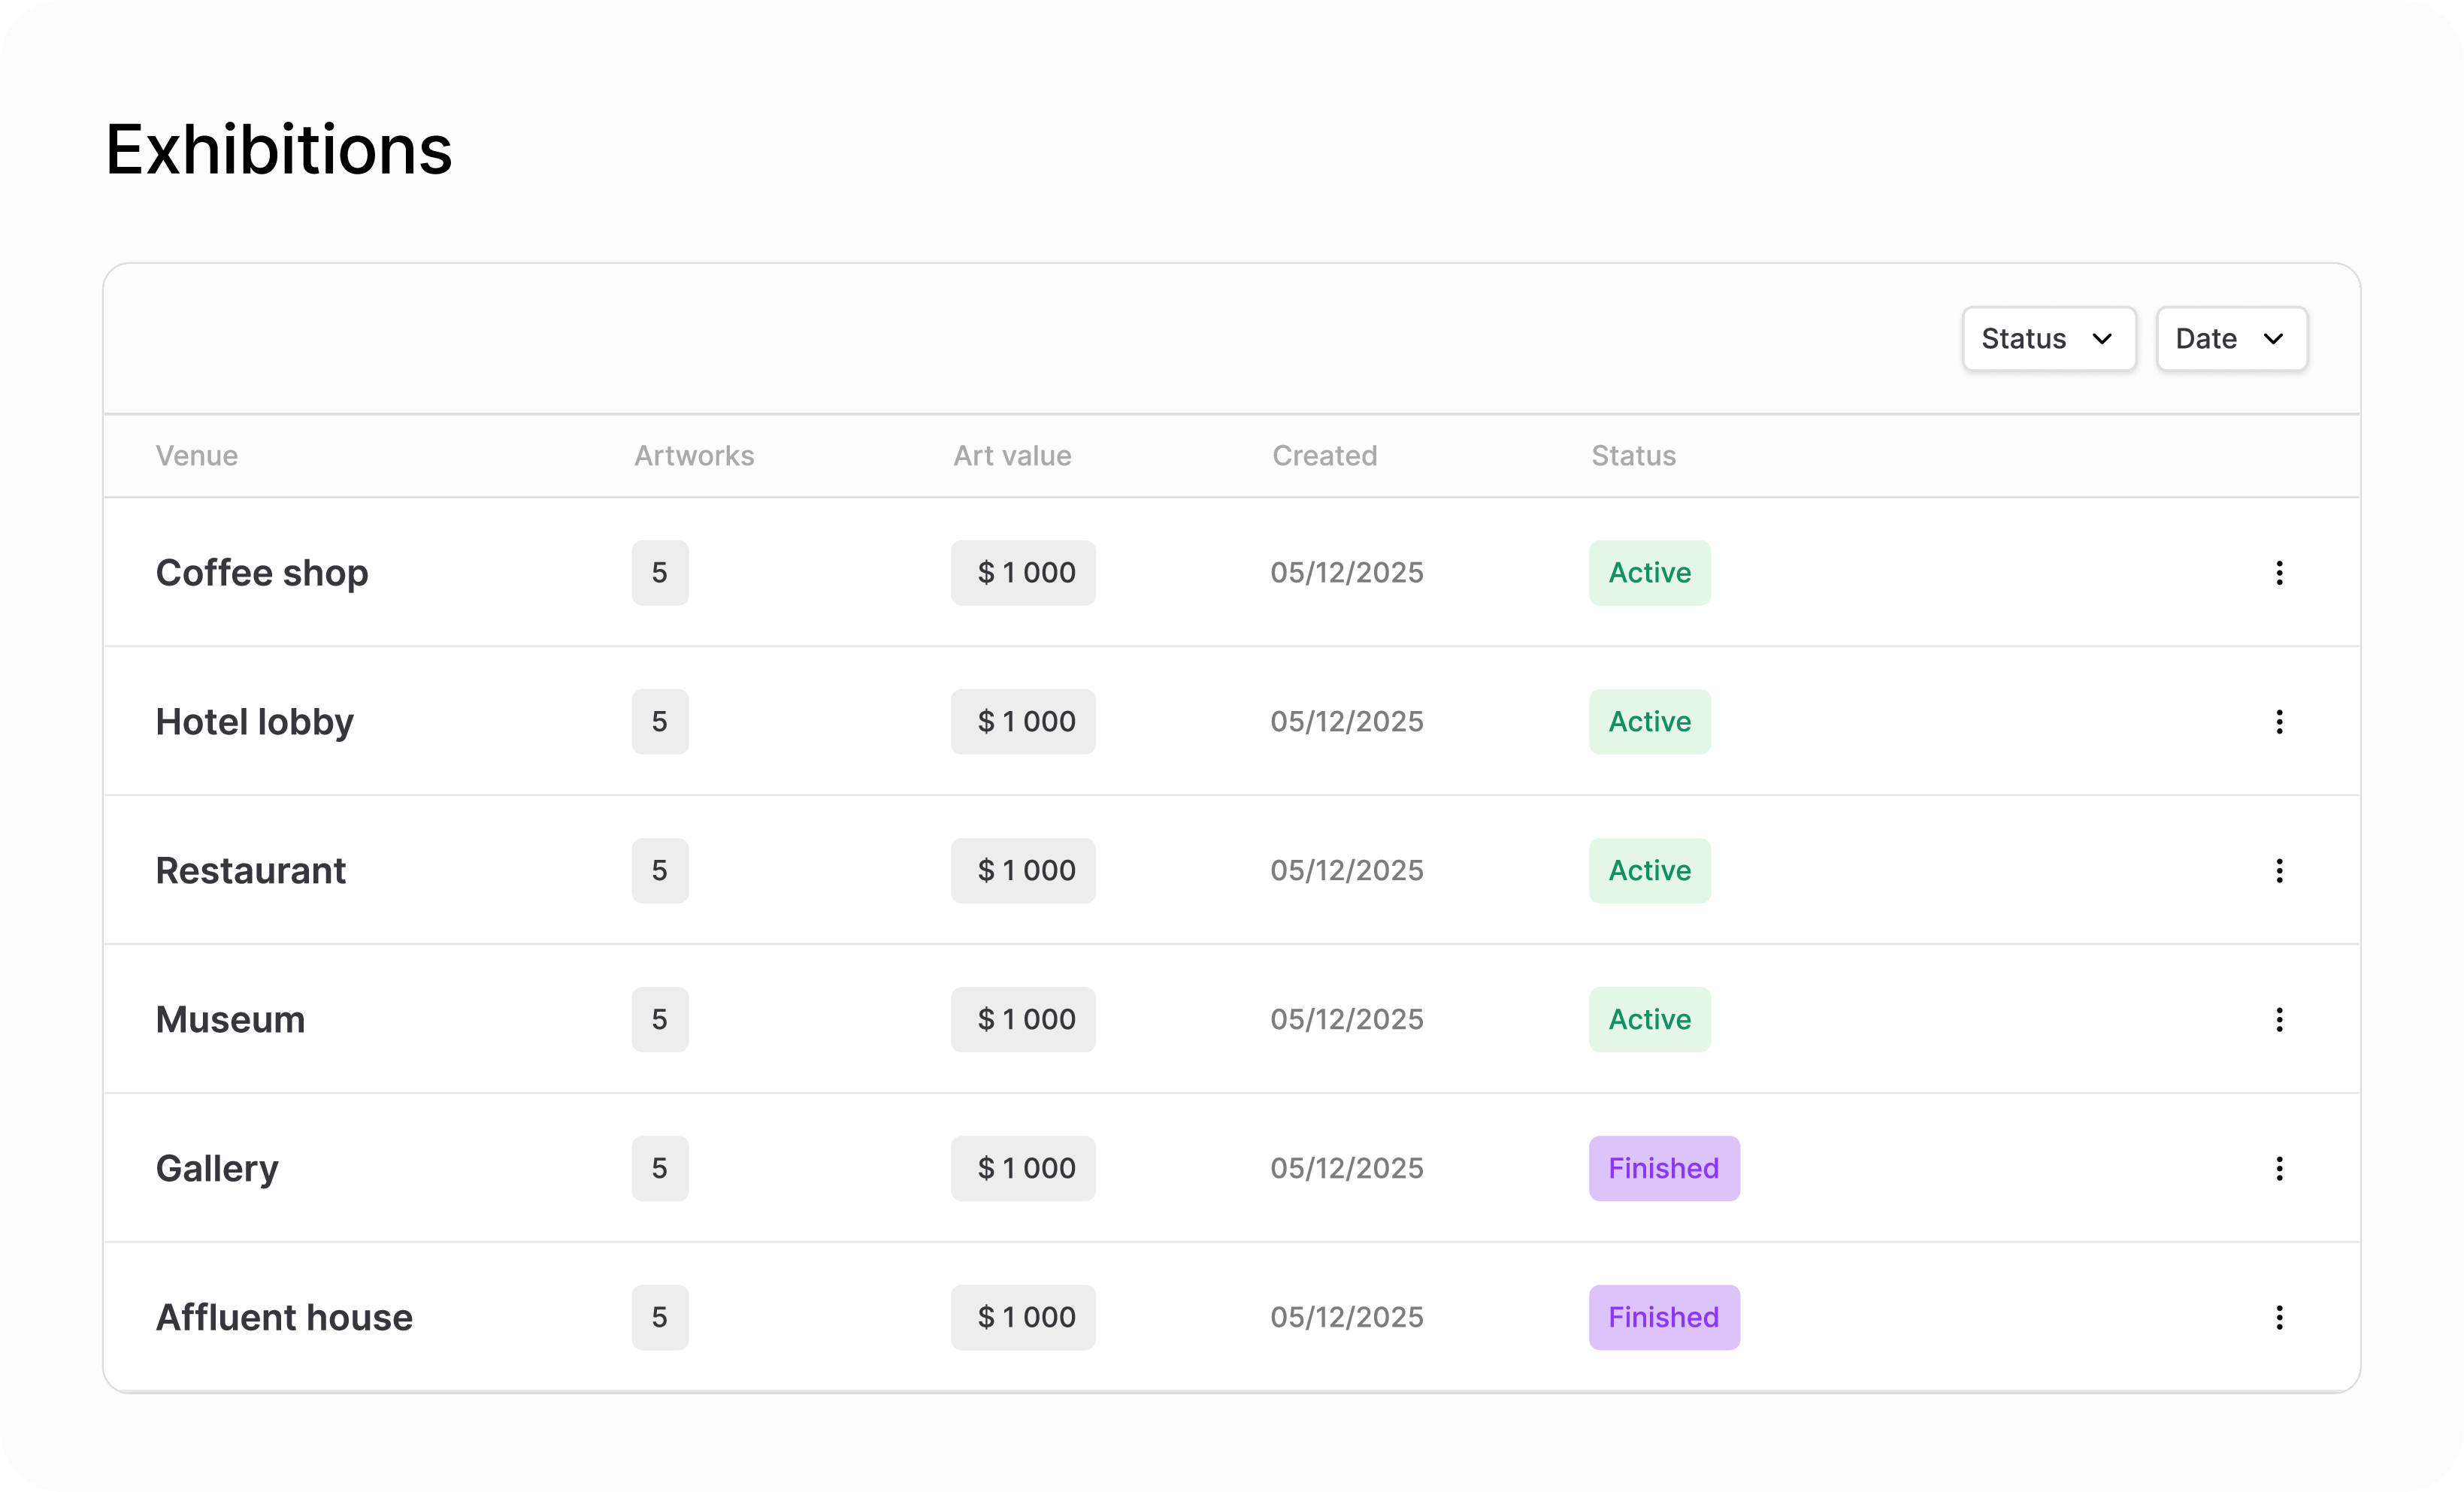
Task: Click the Restaurant artworks count badge
Action: point(660,871)
